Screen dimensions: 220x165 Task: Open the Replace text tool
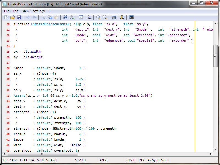pyautogui.click(x=72, y=17)
